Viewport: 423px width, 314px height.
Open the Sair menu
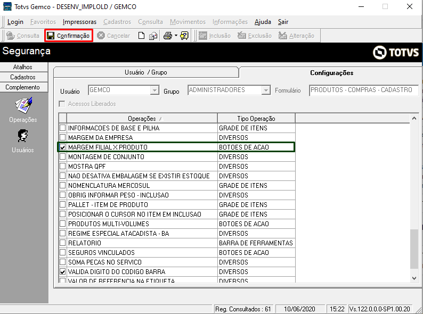click(283, 22)
